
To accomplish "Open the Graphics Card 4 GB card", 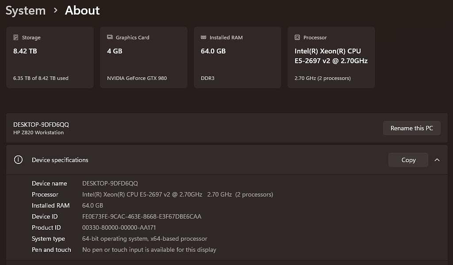I will click(144, 57).
